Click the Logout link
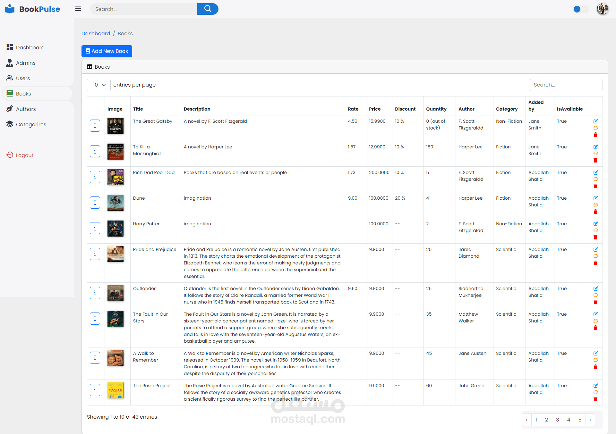The image size is (616, 434). 24,155
